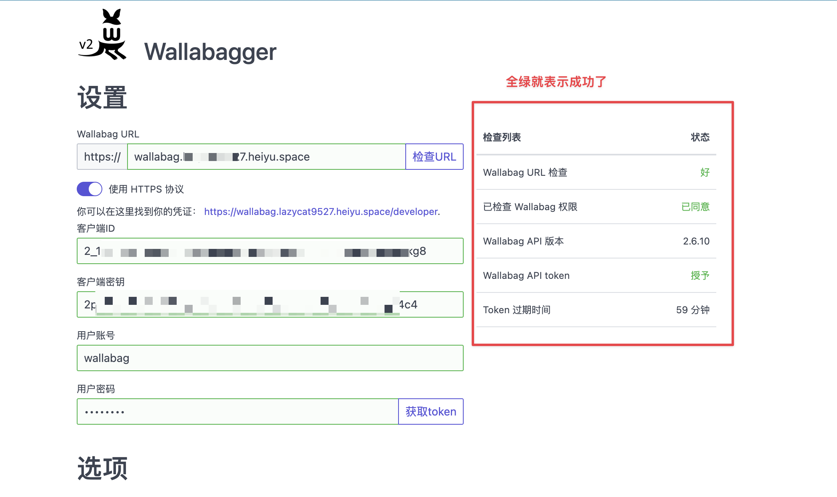
Task: Click the 59 分钟 expiry value
Action: click(x=693, y=310)
